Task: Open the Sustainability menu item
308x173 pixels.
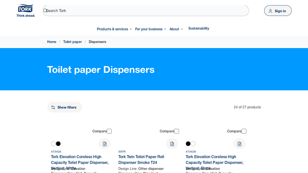Action: click(x=199, y=28)
